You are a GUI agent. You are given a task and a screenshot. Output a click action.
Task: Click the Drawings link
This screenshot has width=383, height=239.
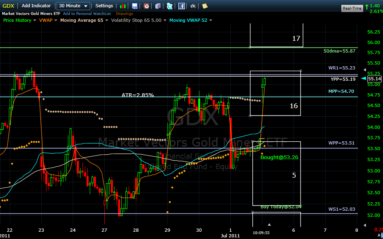pyautogui.click(x=125, y=14)
